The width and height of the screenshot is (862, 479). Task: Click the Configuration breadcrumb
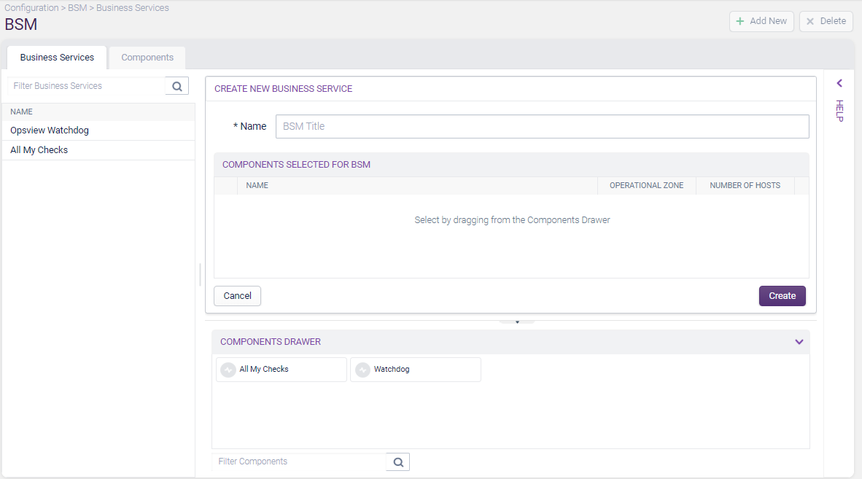pyautogui.click(x=31, y=8)
